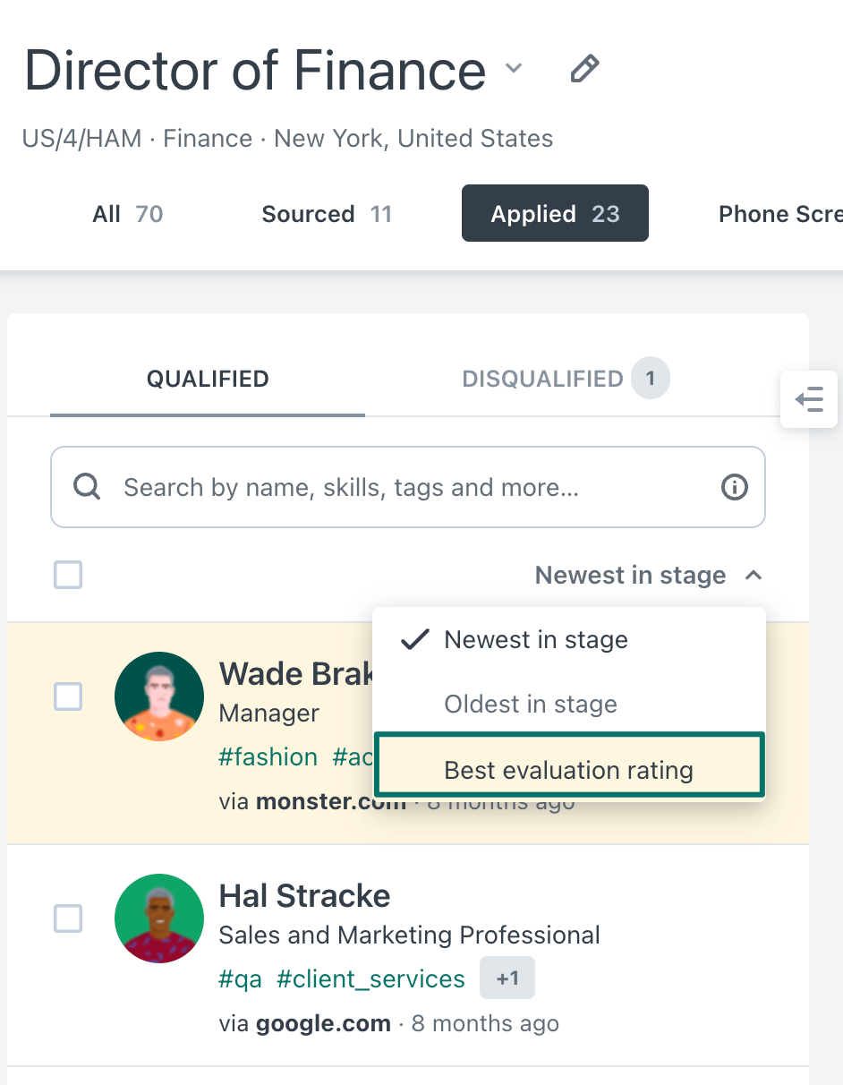The image size is (843, 1085).
Task: Collapse the Newest in stage sort dropdown
Action: (649, 575)
